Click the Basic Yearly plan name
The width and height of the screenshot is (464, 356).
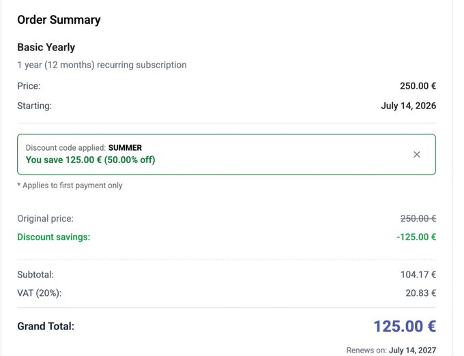(46, 47)
